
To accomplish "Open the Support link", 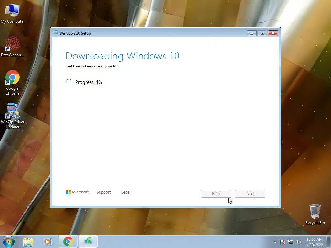I will (x=104, y=192).
